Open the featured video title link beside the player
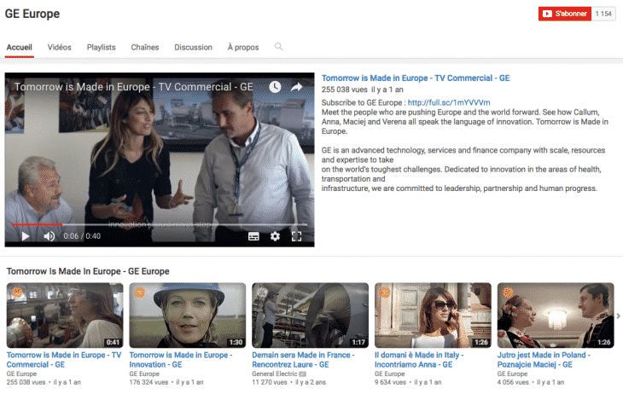 pos(416,78)
